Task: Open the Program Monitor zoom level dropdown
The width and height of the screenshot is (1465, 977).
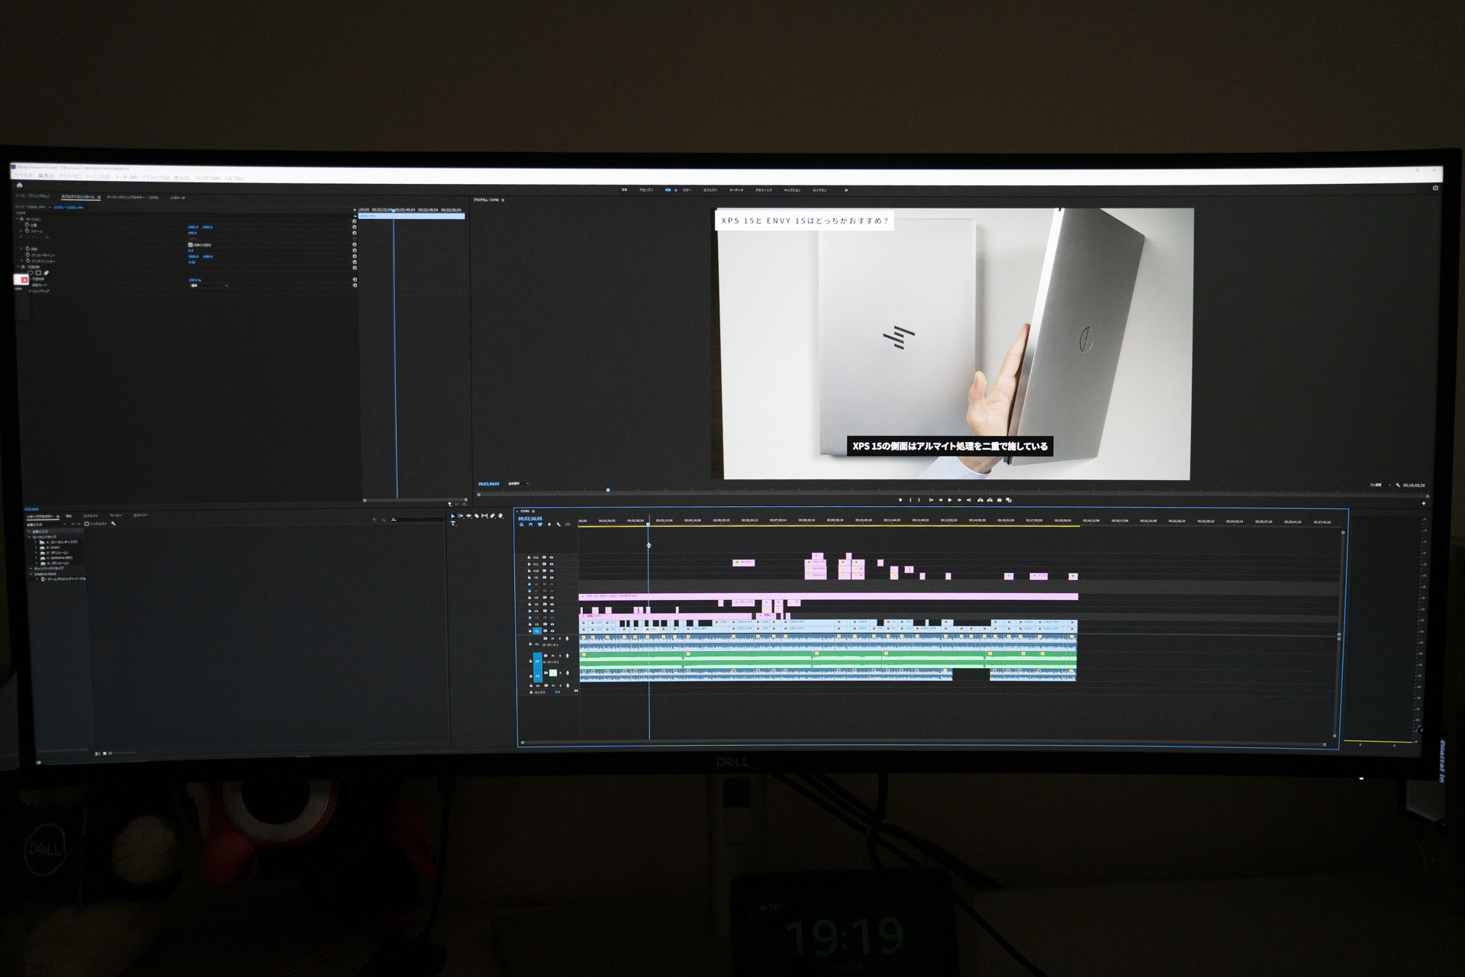Action: (x=517, y=483)
